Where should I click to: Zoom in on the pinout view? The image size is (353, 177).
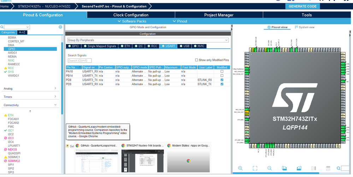[x=240, y=168]
